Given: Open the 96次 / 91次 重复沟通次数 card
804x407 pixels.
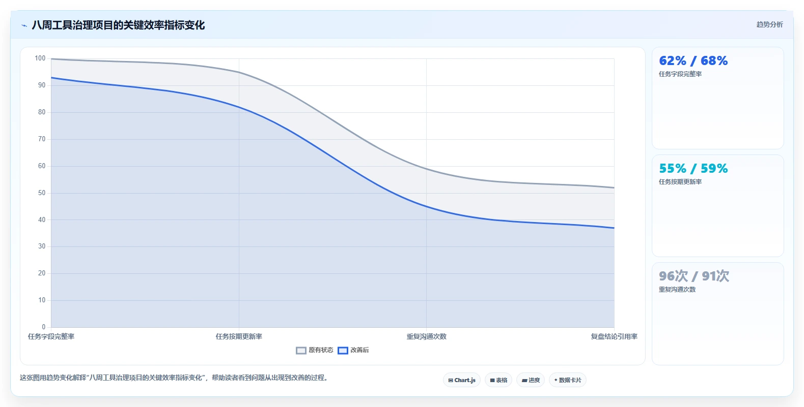Looking at the screenshot, I should click(717, 314).
